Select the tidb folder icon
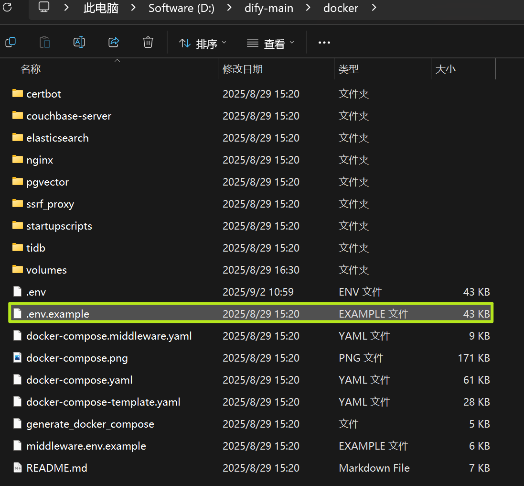This screenshot has height=486, width=524. 17,247
